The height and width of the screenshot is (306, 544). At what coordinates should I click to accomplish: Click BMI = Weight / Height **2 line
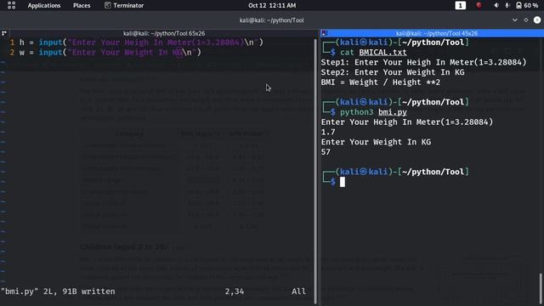coord(381,82)
